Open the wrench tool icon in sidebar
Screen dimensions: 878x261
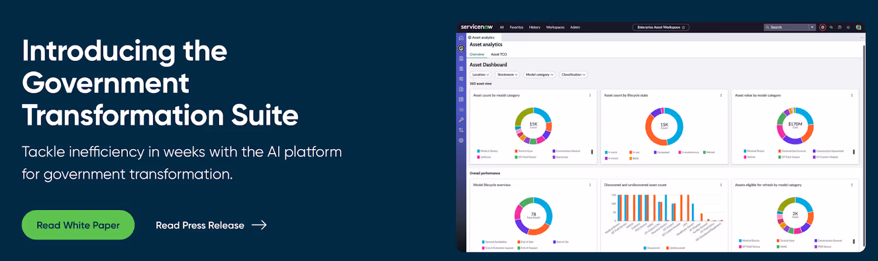pos(461,120)
